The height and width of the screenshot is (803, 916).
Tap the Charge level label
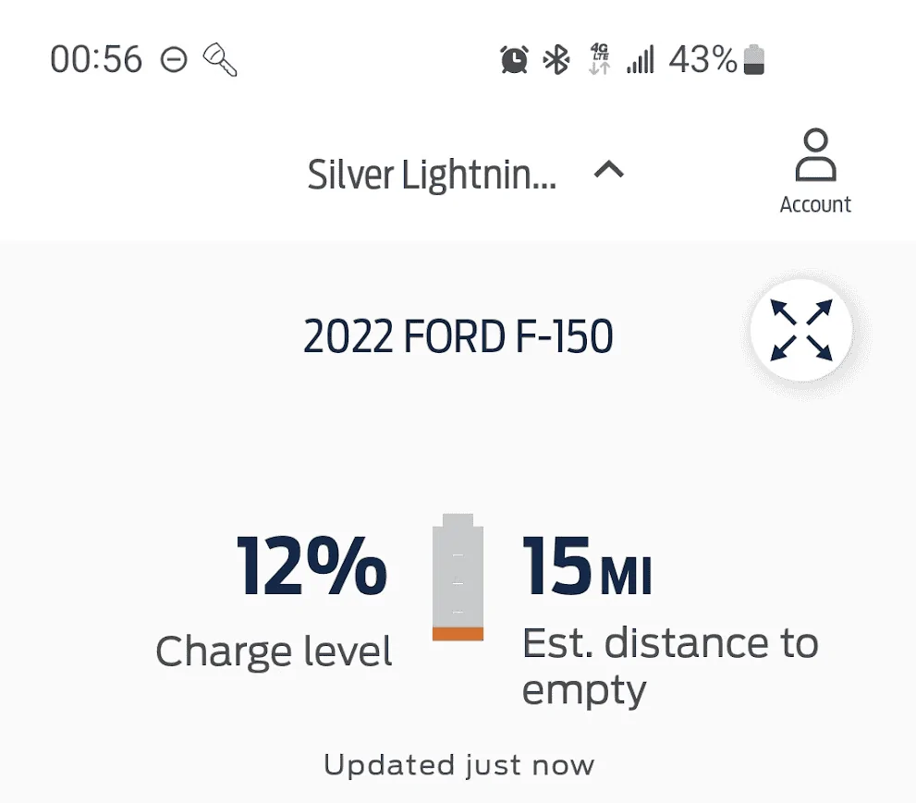[274, 651]
